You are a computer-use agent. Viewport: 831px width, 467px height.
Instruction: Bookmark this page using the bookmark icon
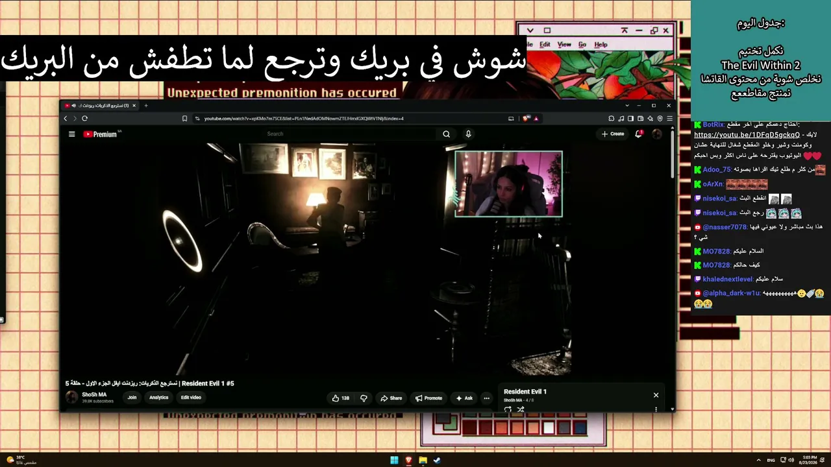(x=185, y=119)
